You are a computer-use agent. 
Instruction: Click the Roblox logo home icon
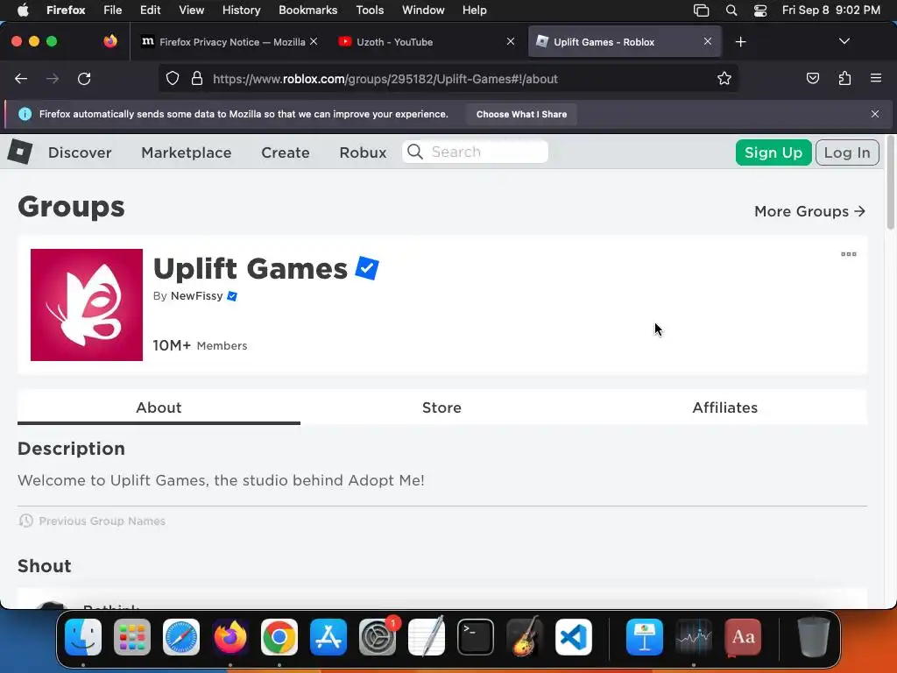(20, 152)
